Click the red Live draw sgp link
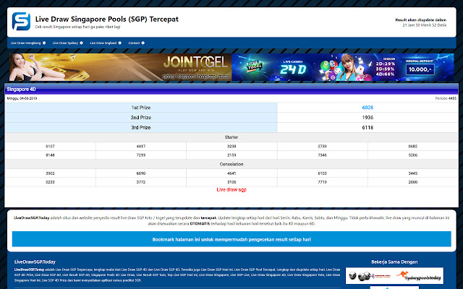The width and height of the screenshot is (463, 289). click(231, 189)
